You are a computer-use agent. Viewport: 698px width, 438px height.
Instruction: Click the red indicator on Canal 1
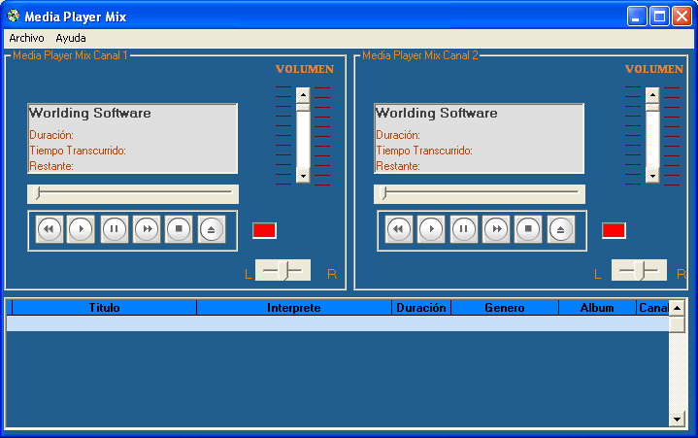(264, 230)
